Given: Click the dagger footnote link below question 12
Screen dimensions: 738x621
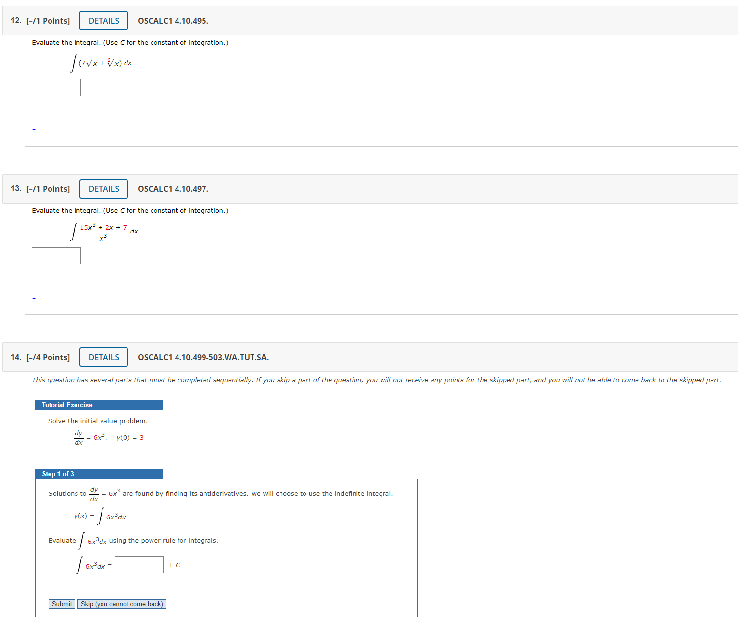Looking at the screenshot, I should point(34,130).
